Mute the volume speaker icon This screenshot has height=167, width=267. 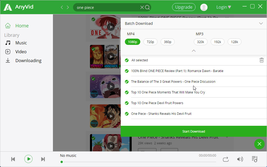pyautogui.click(x=240, y=159)
